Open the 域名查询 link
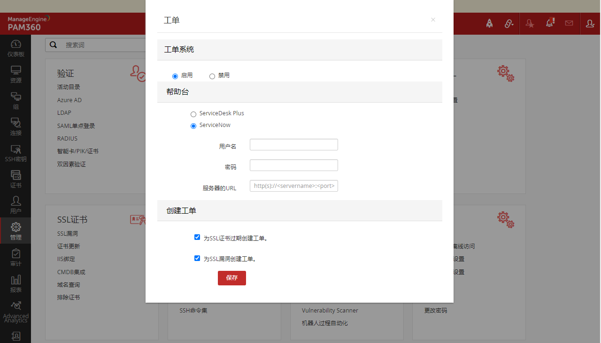Viewport: 601px width, 343px height. [69, 285]
